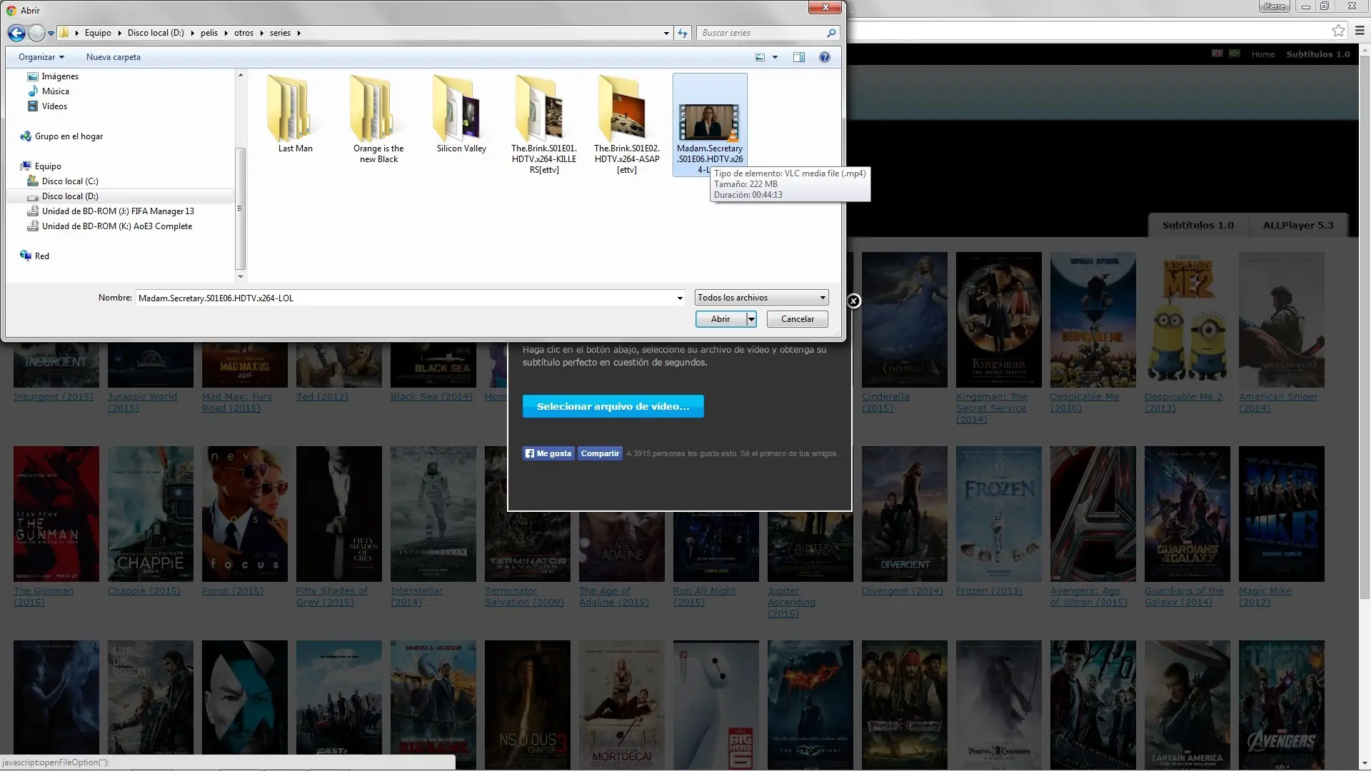Screen dimensions: 1371x771
Task: Click otros in the breadcrumb path
Action: pyautogui.click(x=243, y=33)
